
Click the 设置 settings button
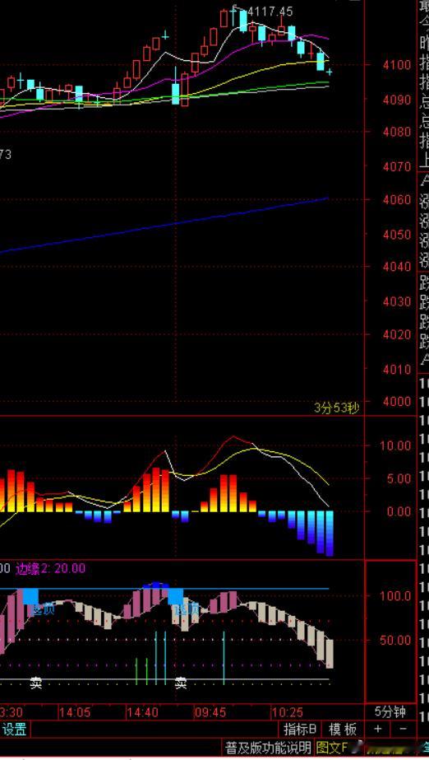tap(15, 730)
